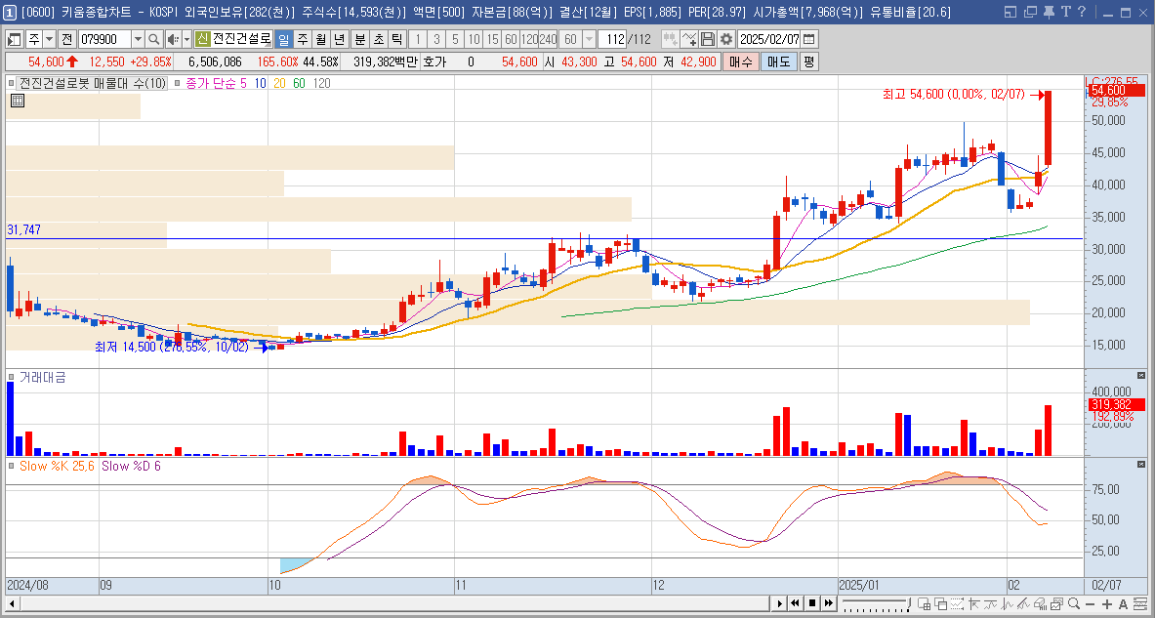Click the crosshair cursor icon at bottom
The width and height of the screenshot is (1155, 618).
973,604
